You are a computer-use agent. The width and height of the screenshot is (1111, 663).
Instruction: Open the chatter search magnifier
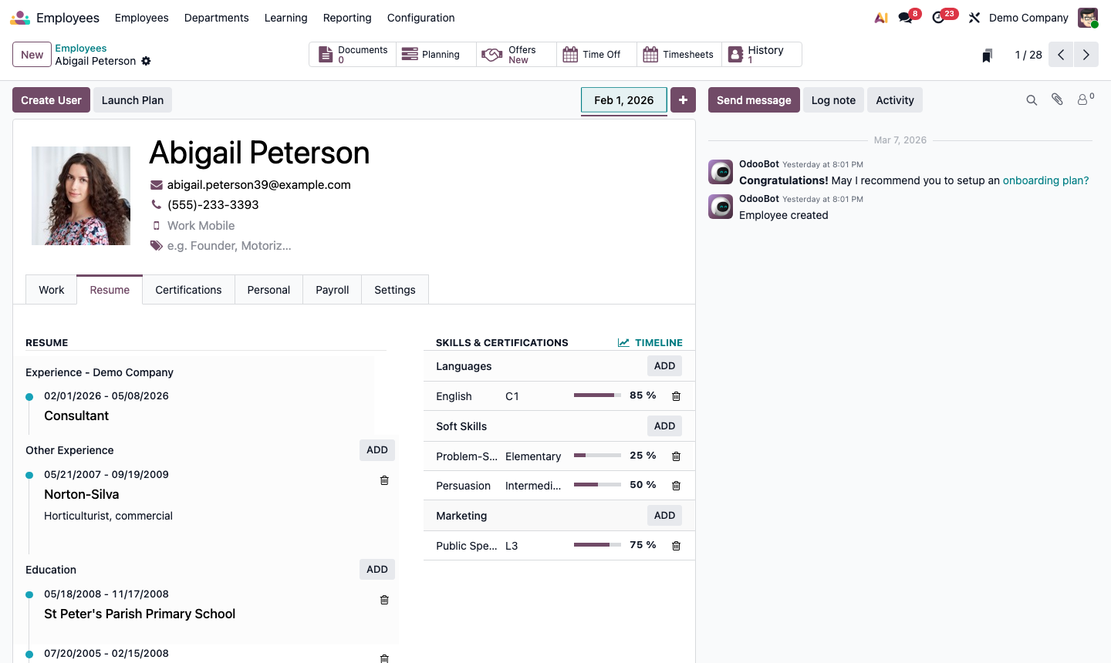click(1032, 99)
